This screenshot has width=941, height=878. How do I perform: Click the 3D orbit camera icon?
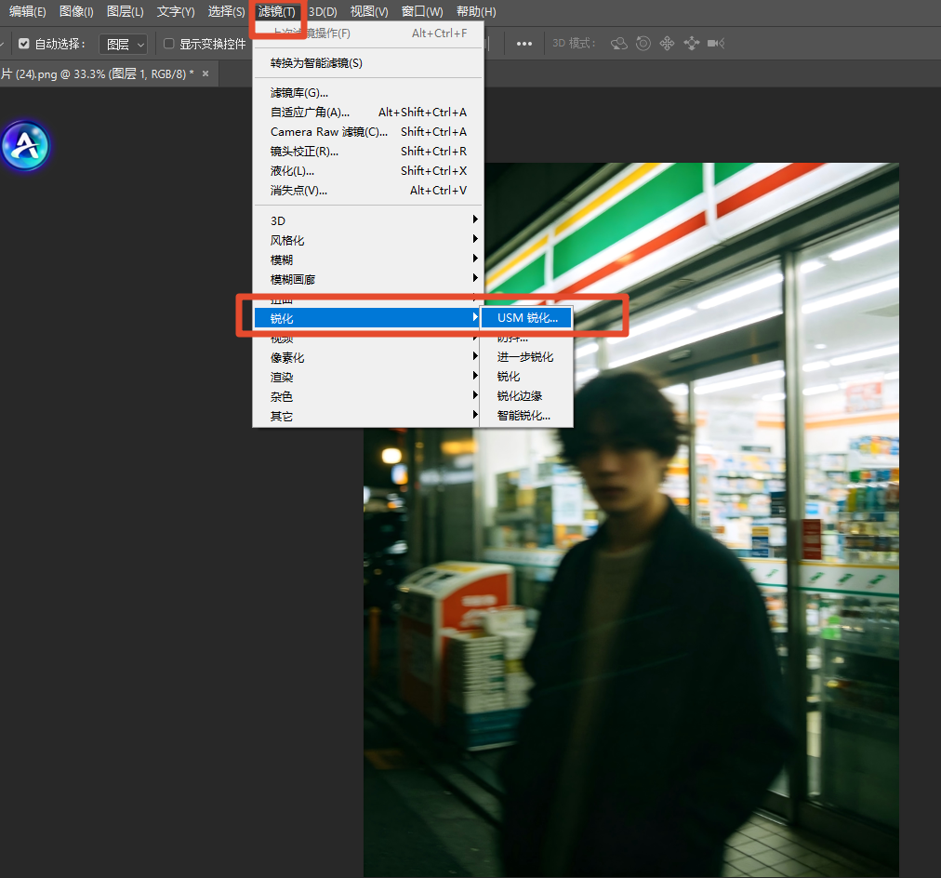(618, 43)
